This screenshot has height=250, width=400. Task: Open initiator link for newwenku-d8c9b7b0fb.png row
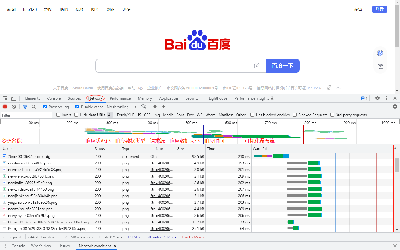[x=162, y=176]
